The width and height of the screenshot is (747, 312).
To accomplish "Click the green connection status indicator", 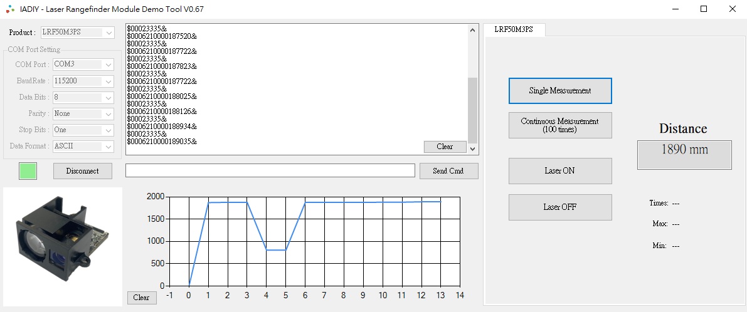I will [x=28, y=171].
